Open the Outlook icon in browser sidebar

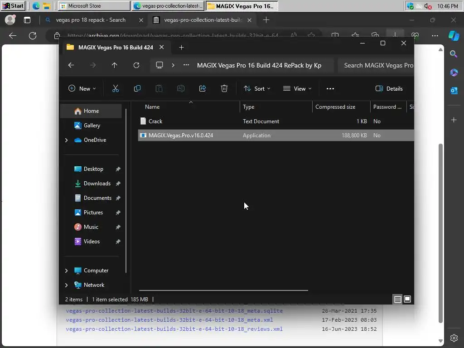coord(454,91)
